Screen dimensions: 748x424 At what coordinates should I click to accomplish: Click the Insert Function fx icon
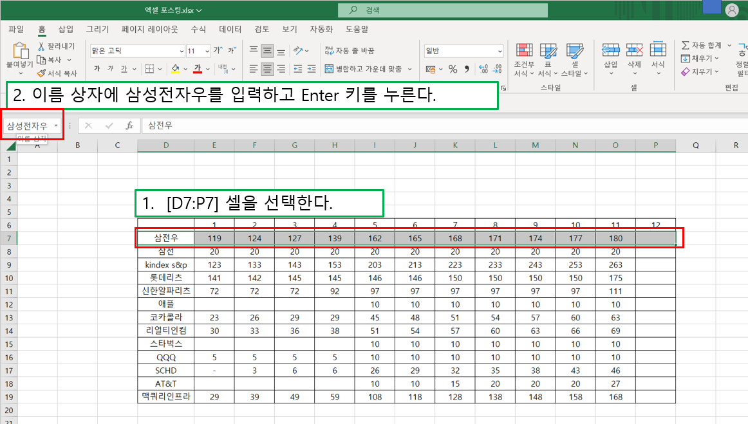point(129,125)
